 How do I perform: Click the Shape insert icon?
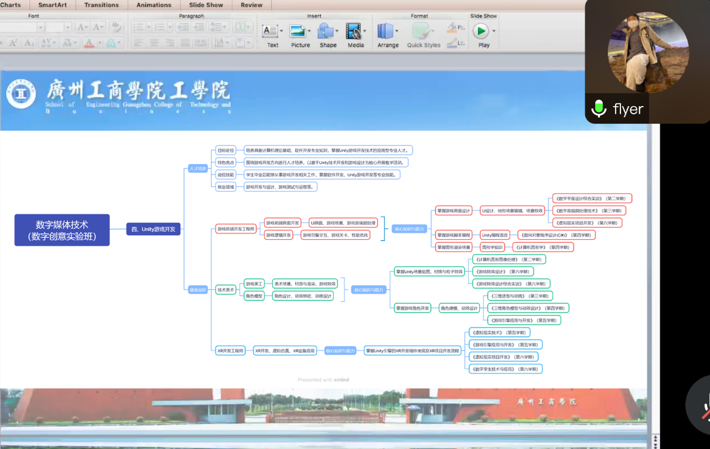[326, 31]
